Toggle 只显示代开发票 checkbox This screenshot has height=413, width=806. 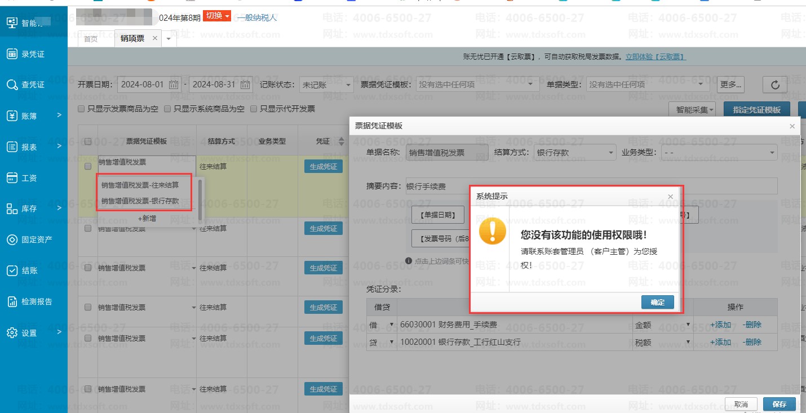pyautogui.click(x=254, y=109)
